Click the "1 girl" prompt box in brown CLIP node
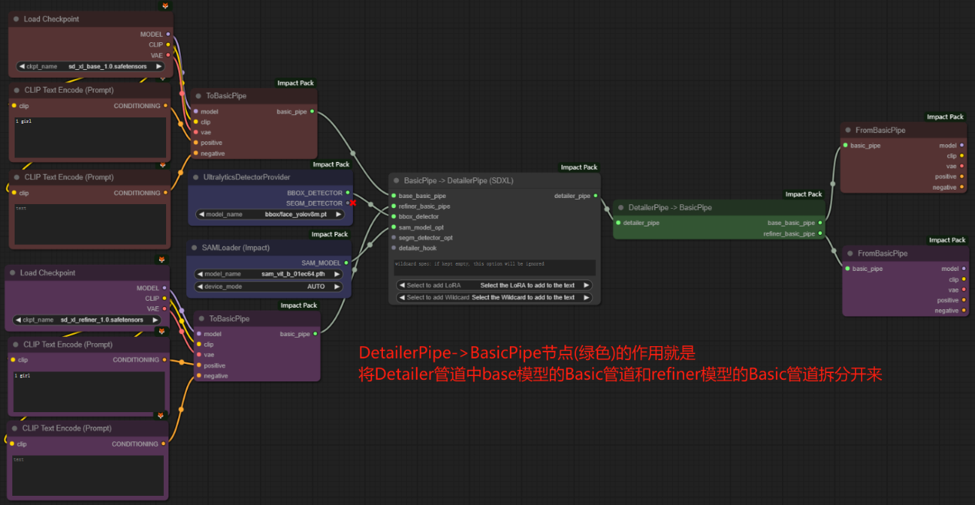 pyautogui.click(x=91, y=138)
